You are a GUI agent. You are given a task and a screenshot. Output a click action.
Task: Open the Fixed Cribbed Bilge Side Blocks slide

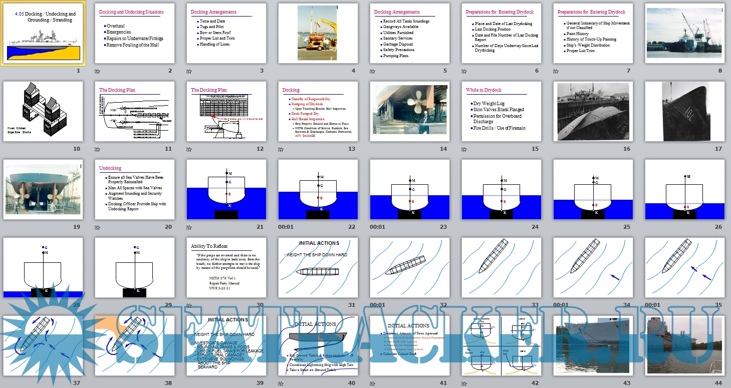tap(44, 112)
